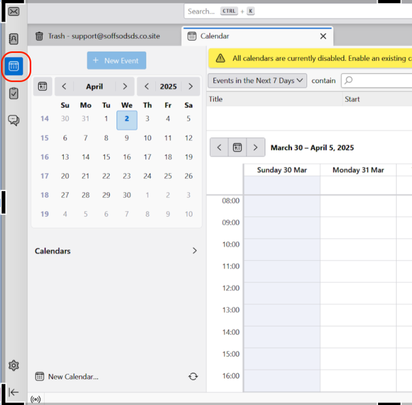Viewport: 412px width, 405px height.
Task: Open the Mail space icon
Action: (14, 12)
